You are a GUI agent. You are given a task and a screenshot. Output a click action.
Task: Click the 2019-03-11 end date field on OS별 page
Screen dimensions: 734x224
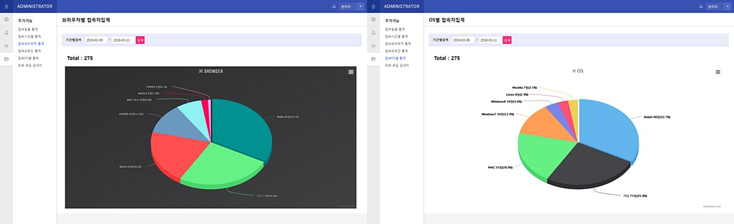(x=490, y=40)
